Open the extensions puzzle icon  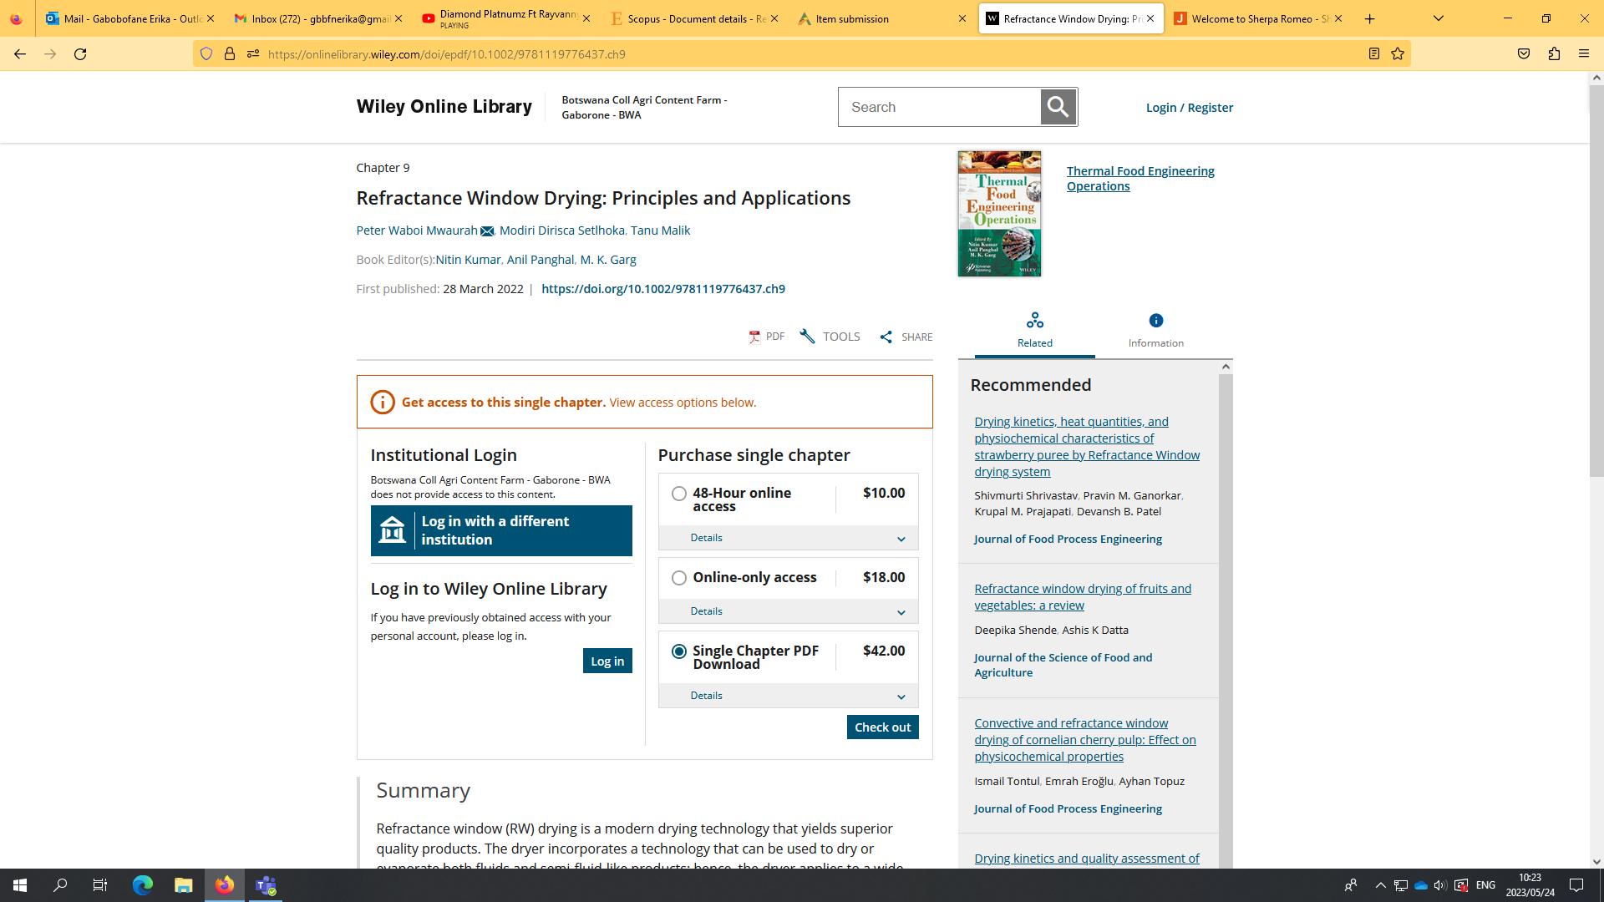[x=1554, y=53]
